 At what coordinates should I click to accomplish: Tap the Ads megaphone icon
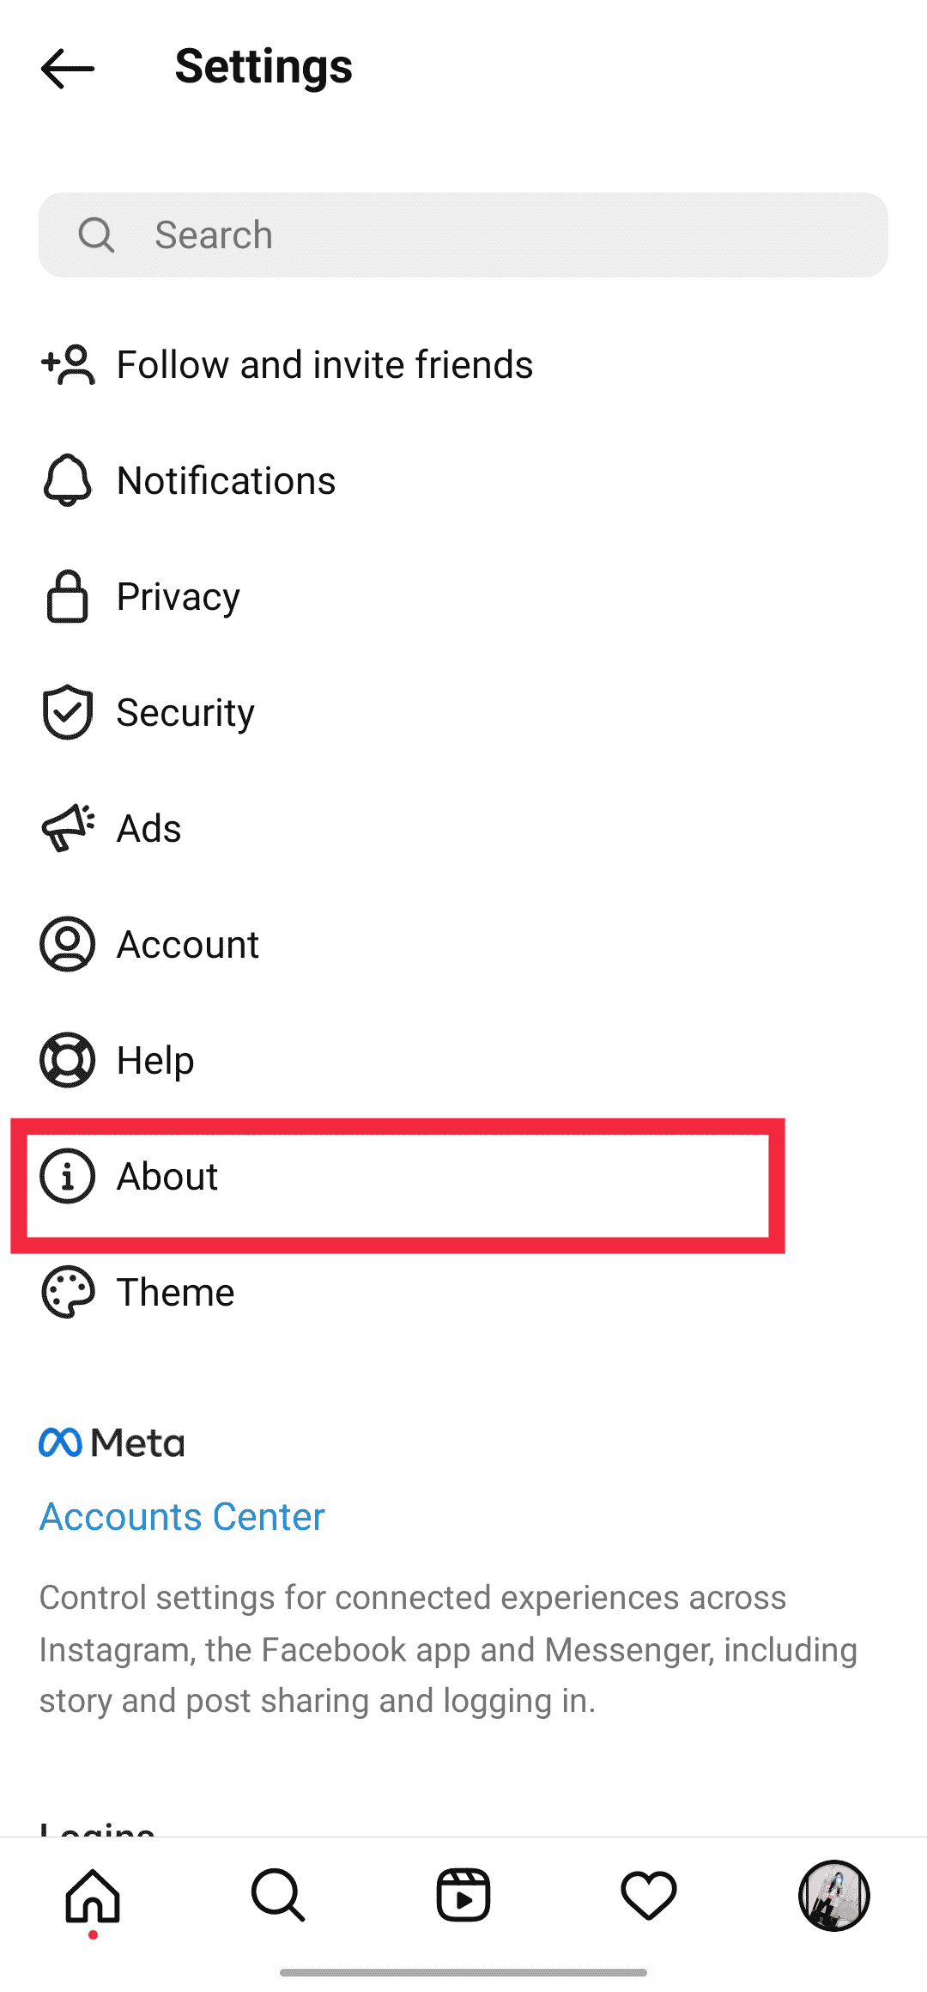[67, 828]
